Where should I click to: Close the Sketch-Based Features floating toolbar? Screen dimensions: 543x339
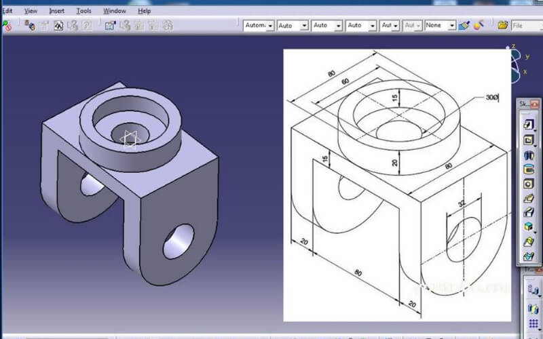[535, 104]
